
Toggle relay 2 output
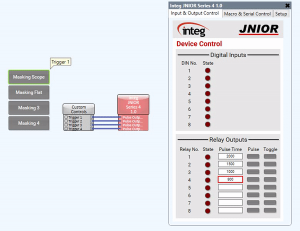point(270,164)
